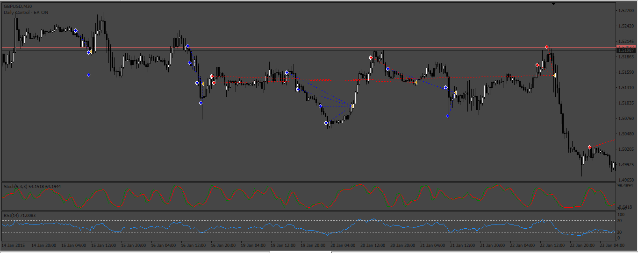The image size is (638, 253).
Task: Click the orange close marker near 20 Jan 04:00
Action: pos(352,106)
